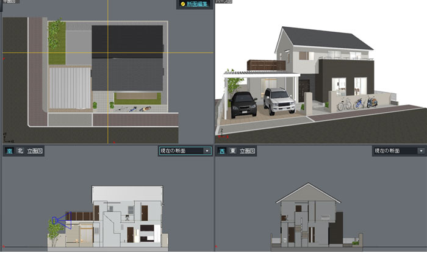Select the 東 direction in right elevation
427x253 pixels.
[232, 151]
